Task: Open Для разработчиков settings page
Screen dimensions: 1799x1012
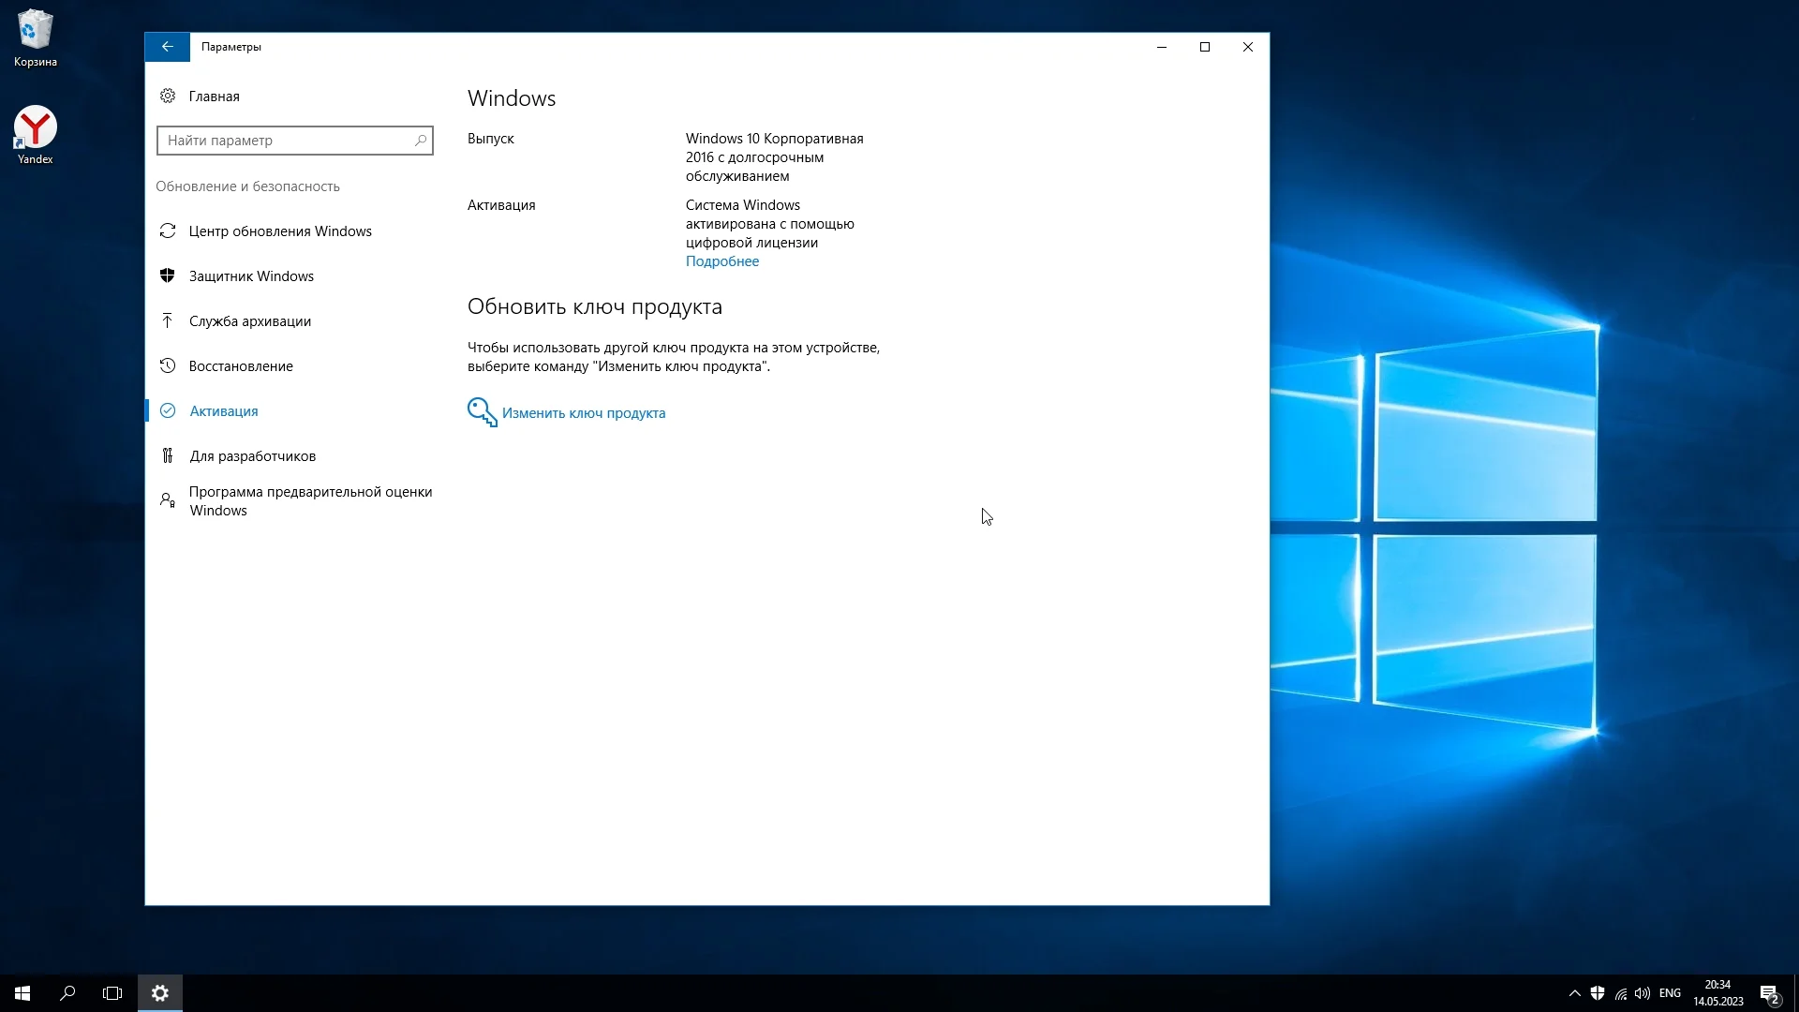Action: click(x=252, y=456)
